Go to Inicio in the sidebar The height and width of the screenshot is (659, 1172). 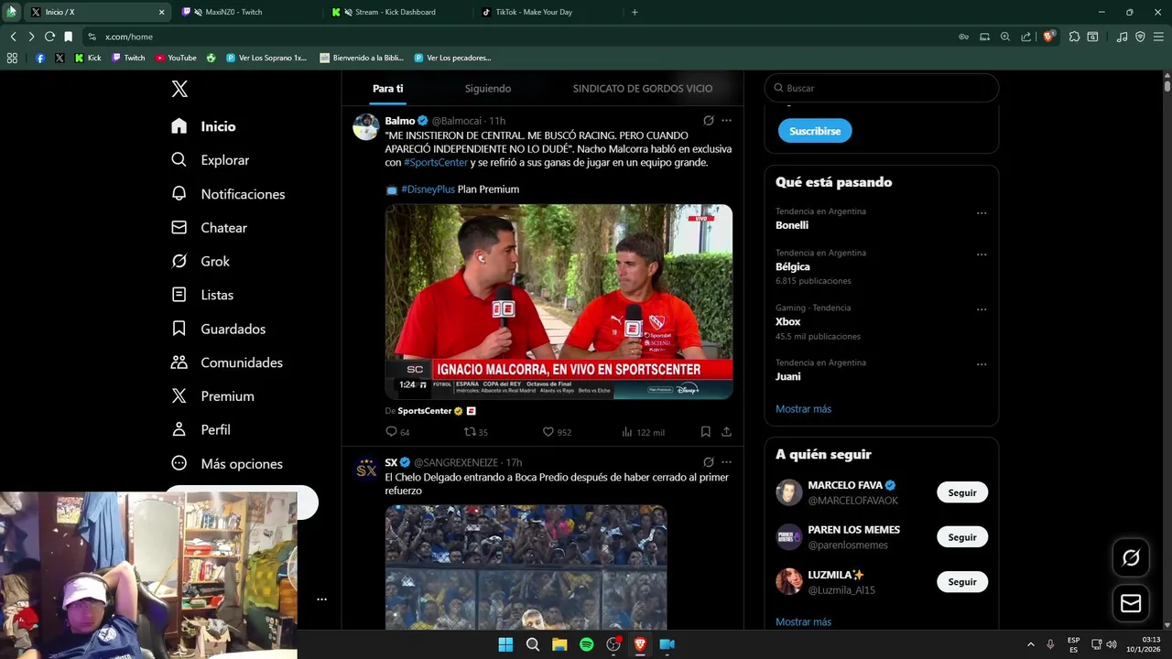coord(204,126)
